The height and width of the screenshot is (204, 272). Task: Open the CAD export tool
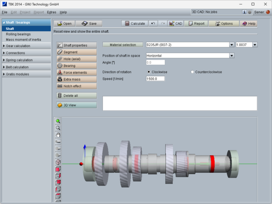(175, 24)
